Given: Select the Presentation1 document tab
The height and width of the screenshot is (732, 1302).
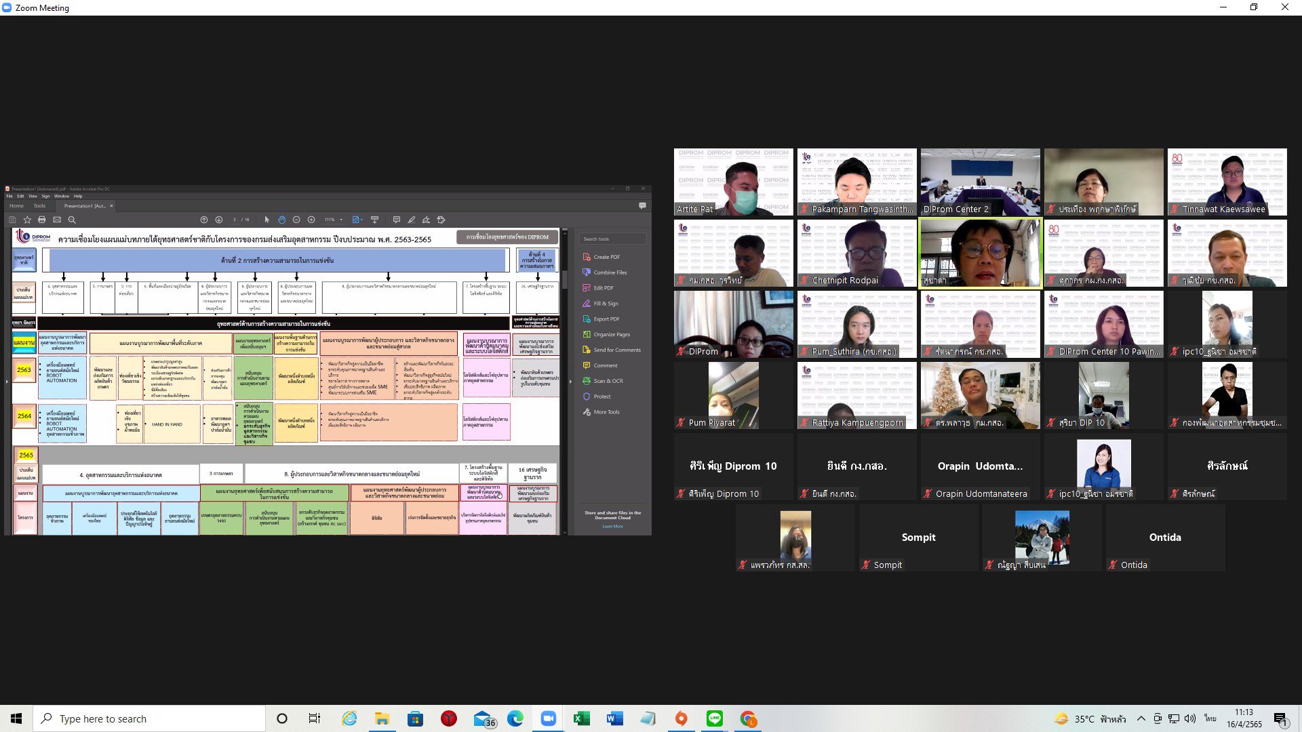Looking at the screenshot, I should 84,206.
